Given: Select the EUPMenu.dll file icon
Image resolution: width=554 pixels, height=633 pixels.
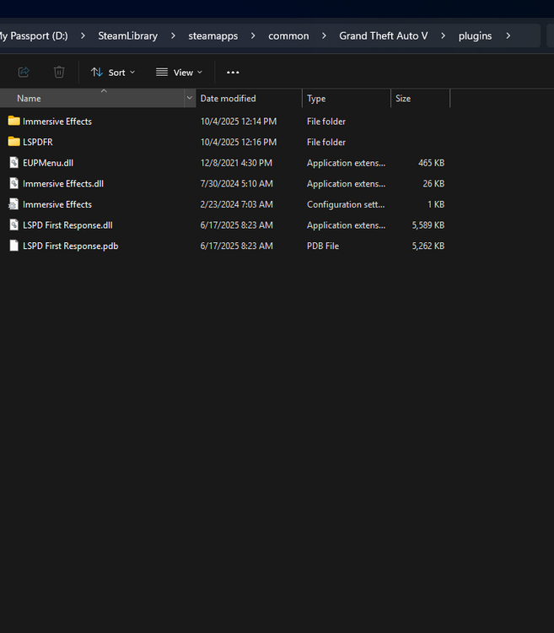Looking at the screenshot, I should point(13,163).
